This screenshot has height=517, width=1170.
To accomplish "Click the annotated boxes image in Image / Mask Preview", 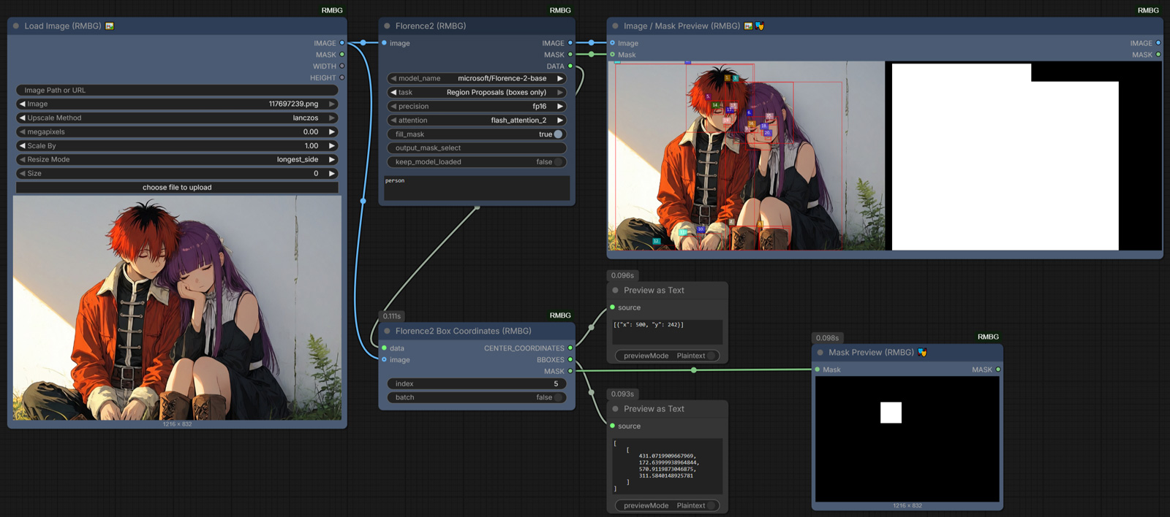I will coord(747,156).
